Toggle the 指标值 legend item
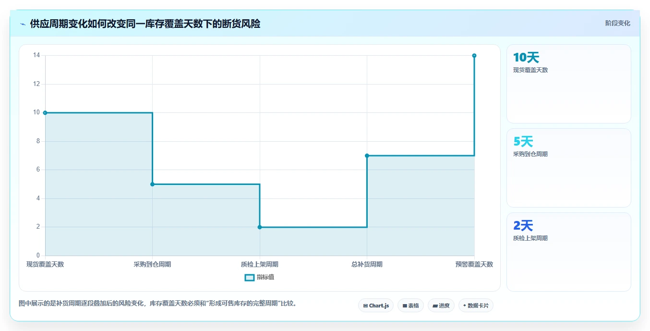This screenshot has width=650, height=331. click(x=259, y=277)
